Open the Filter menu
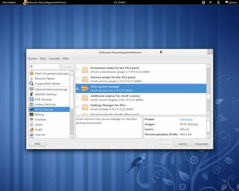Image resolution: width=239 pixels, height=191 pixels. 43,58
